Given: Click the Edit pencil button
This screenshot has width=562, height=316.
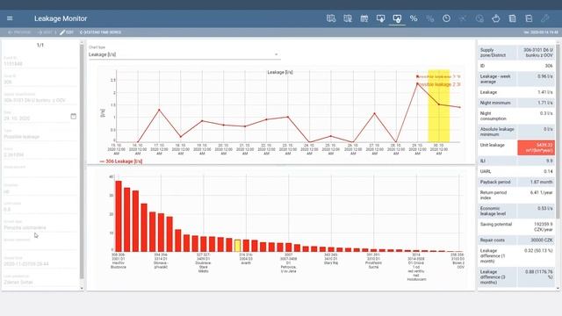Looking at the screenshot, I should tap(67, 32).
